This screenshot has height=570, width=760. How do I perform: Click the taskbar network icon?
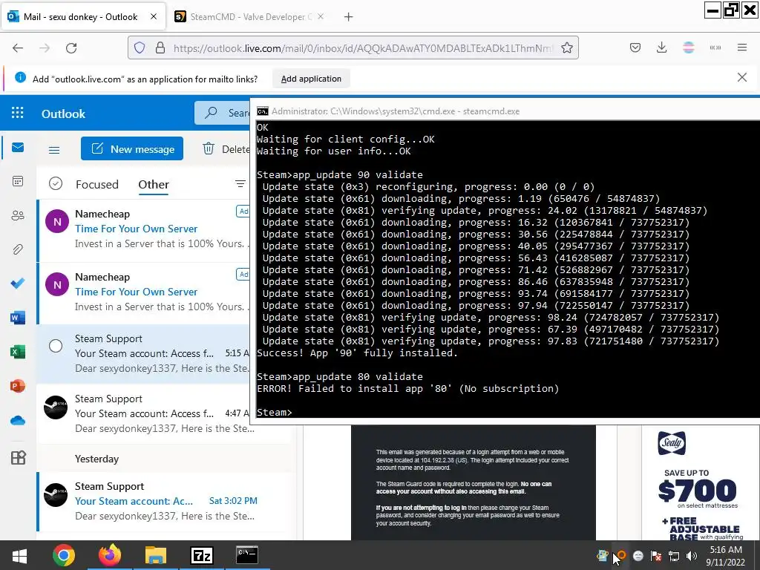click(x=674, y=556)
